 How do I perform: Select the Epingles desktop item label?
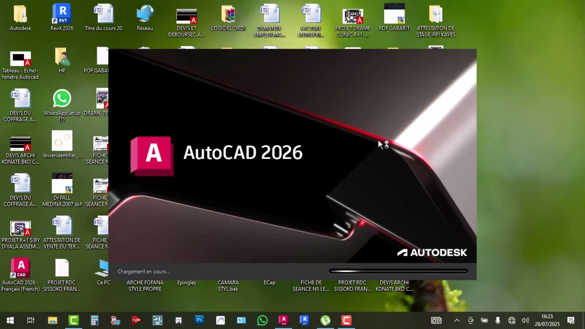click(x=186, y=283)
